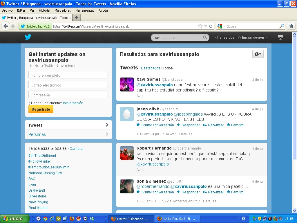Open the #FollowFriday trend

tap(39, 161)
